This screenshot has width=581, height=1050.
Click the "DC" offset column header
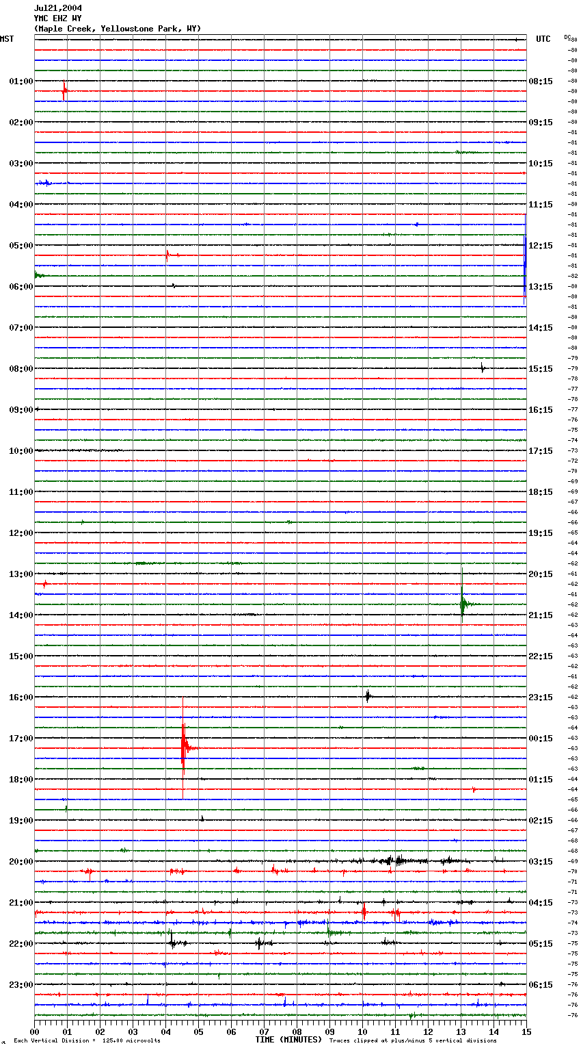coord(567,37)
